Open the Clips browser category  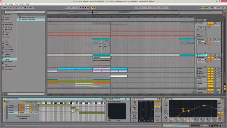[6, 34]
